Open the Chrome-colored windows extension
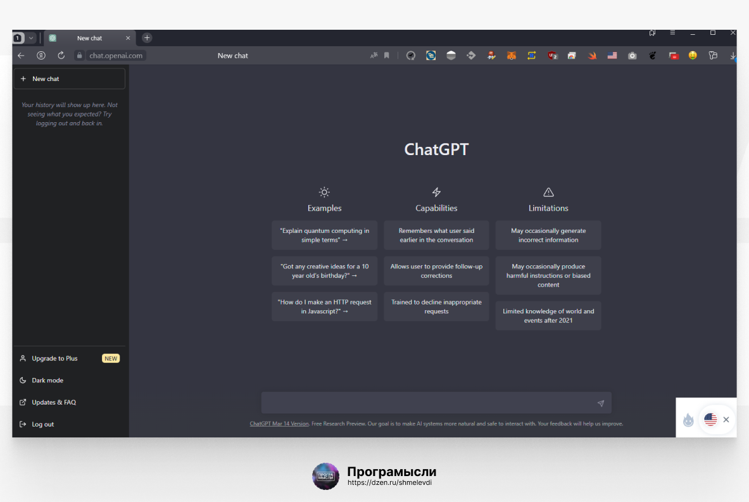The height and width of the screenshot is (502, 749). click(572, 56)
